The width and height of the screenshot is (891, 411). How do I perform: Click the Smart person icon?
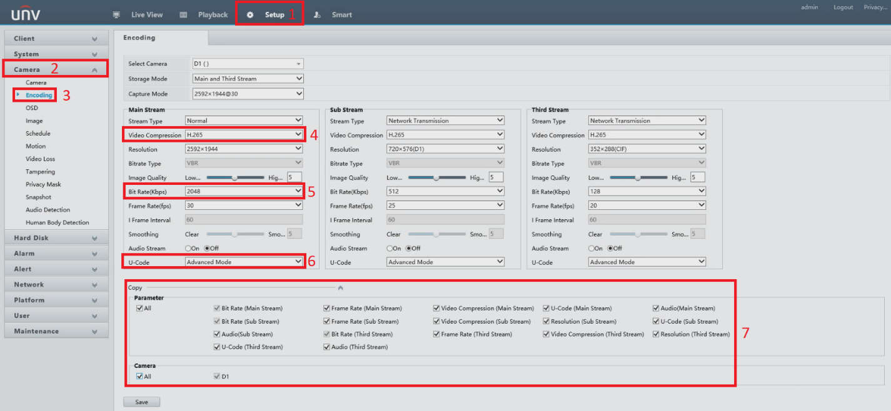tap(318, 14)
